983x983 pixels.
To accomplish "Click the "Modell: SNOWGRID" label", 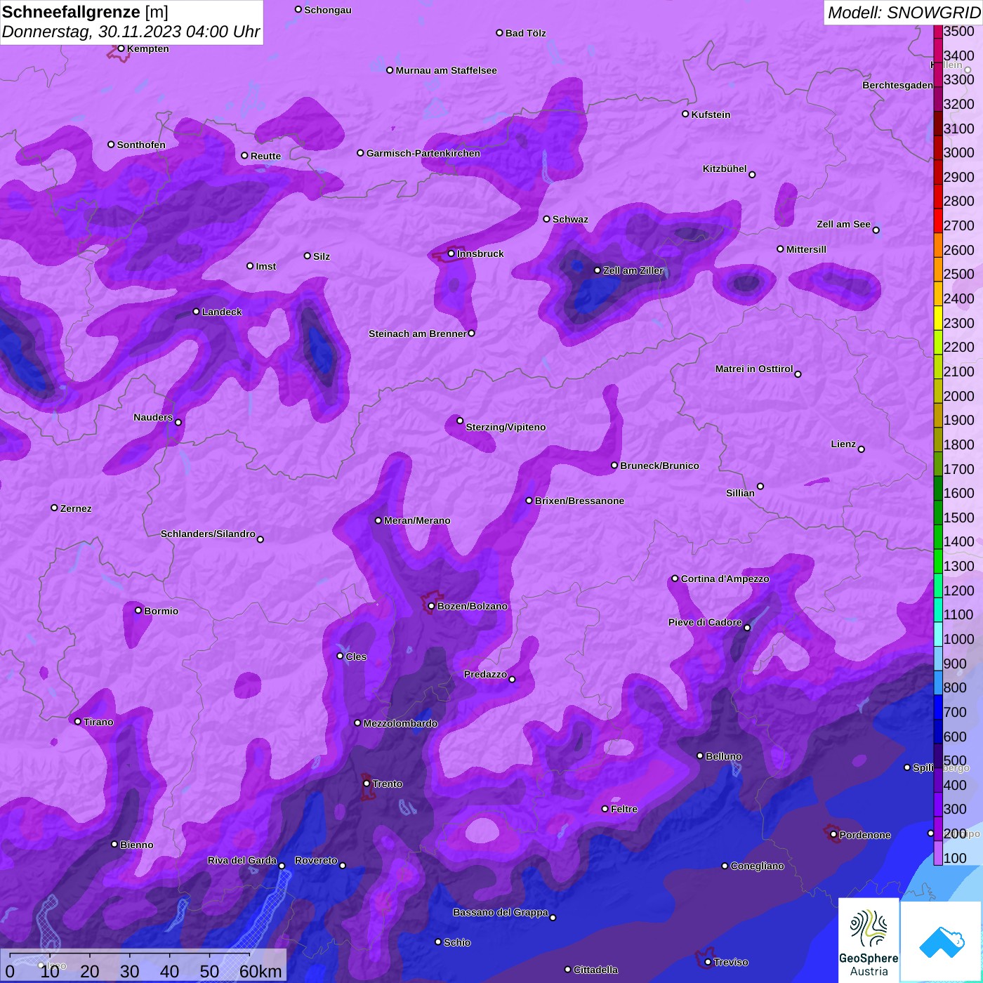I will pos(904,12).
